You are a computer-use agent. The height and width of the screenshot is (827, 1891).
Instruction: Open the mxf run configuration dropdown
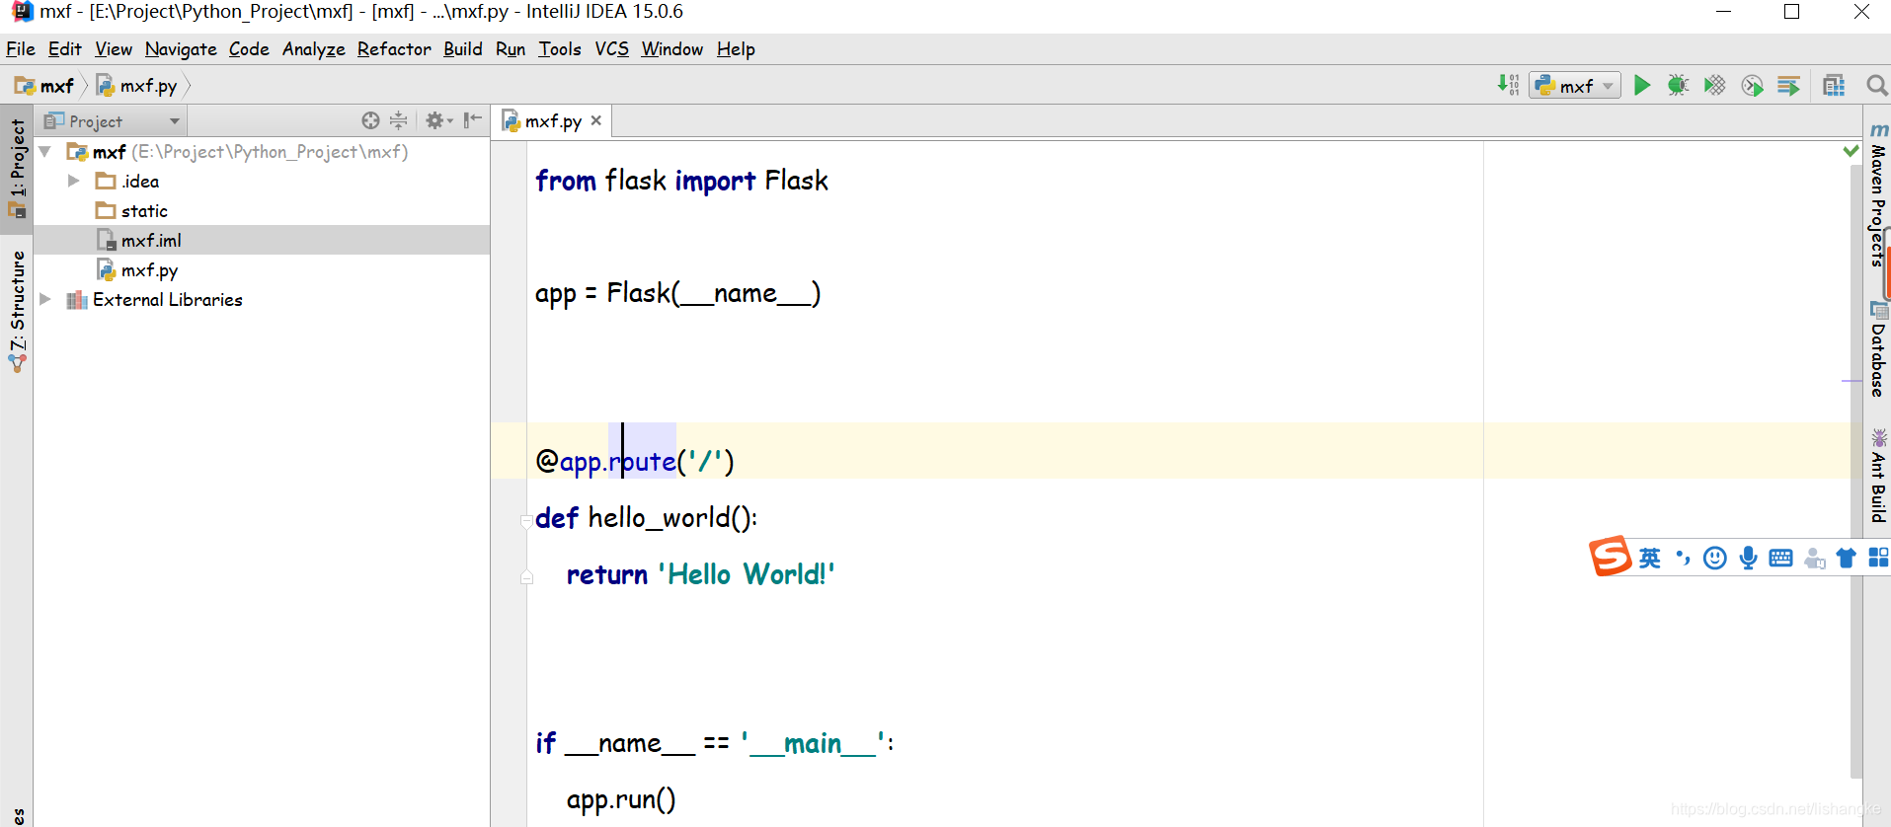(1575, 86)
